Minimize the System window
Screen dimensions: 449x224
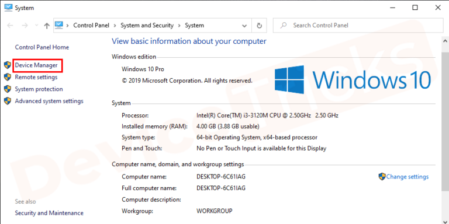coord(393,8)
